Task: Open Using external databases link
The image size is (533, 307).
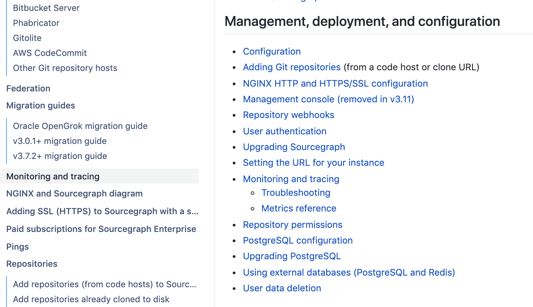Action: (349, 273)
